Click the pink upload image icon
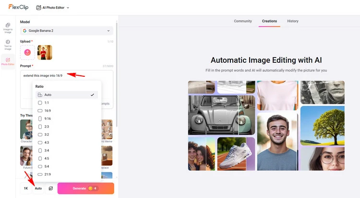This screenshot has height=198, width=360. coord(27,52)
